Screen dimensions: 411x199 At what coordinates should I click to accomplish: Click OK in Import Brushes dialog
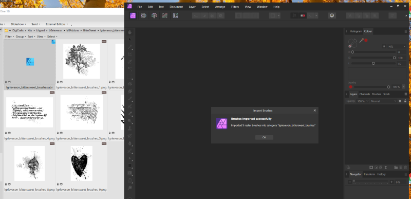[264, 137]
